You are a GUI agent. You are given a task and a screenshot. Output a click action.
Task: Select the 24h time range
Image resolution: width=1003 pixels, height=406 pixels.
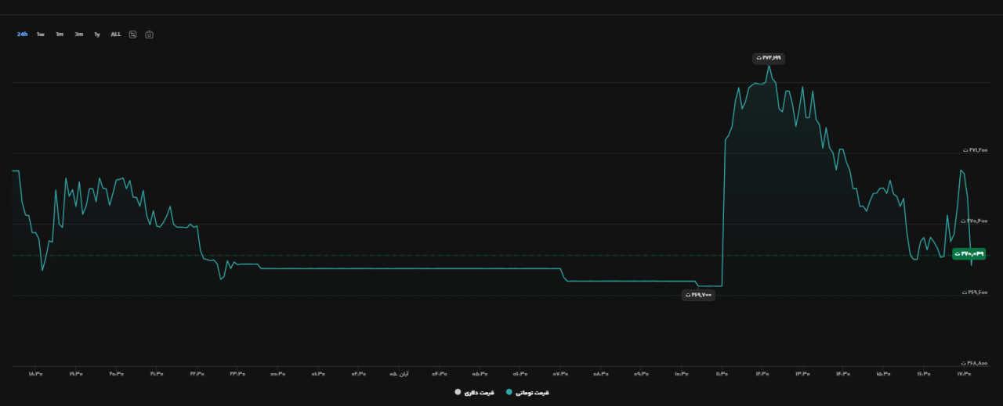coord(22,34)
